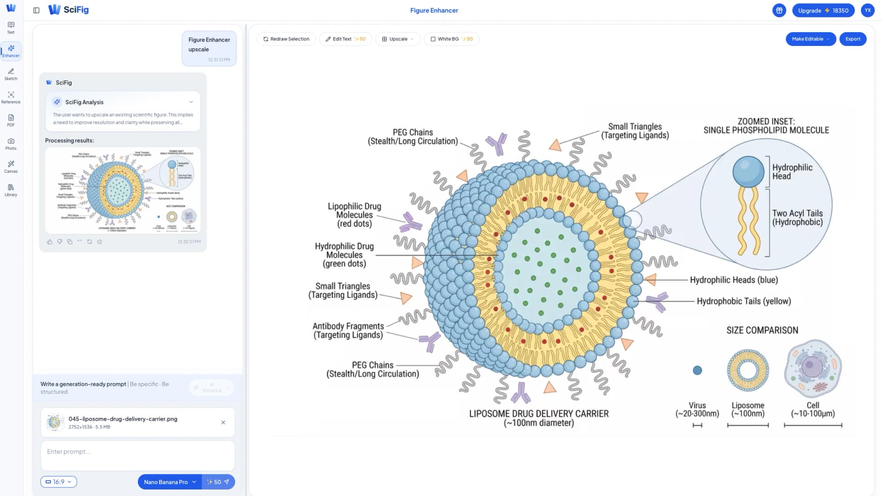Select the PDF tool icon

click(11, 120)
